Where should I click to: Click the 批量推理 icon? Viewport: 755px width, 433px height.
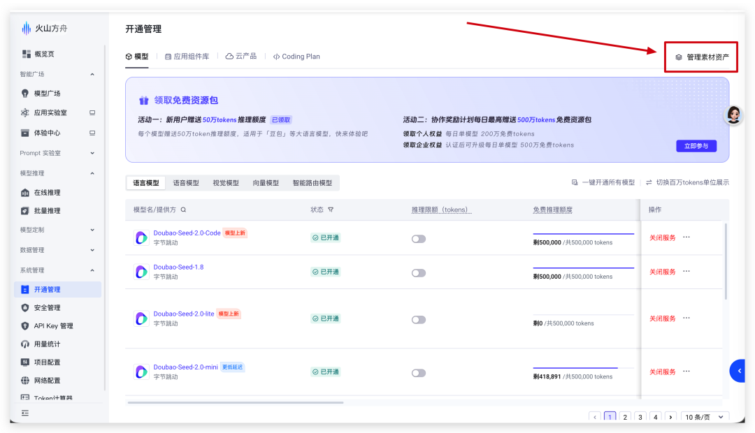coord(25,211)
